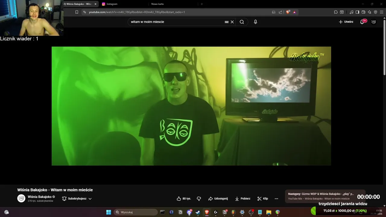The image size is (386, 217).
Task: Open the on-screen keyboard icon in search box
Action: pyautogui.click(x=226, y=22)
